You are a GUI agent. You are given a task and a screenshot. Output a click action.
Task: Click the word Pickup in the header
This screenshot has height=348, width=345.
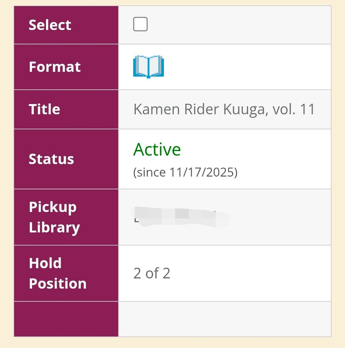coord(53,207)
